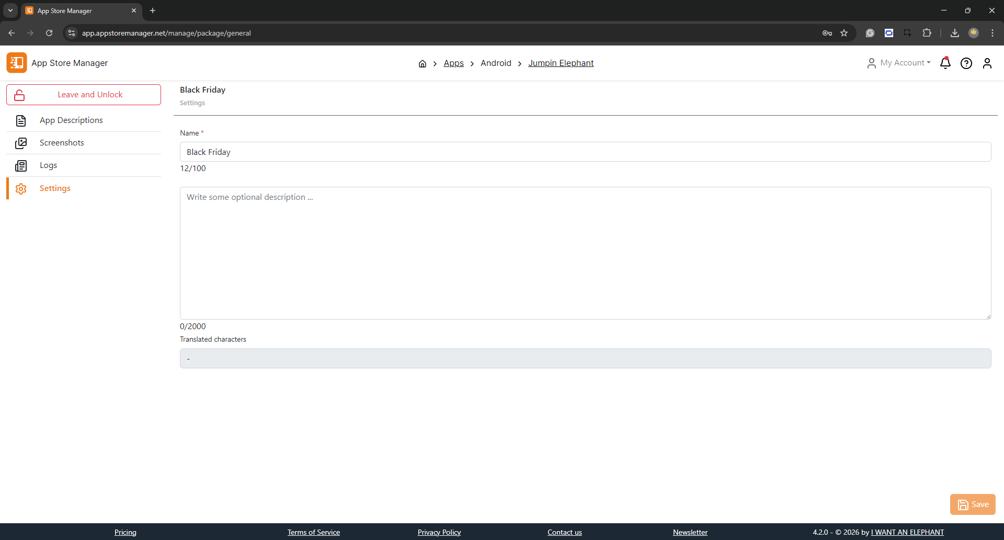1004x540 pixels.
Task: Open the browser extensions puzzle icon
Action: tap(927, 33)
